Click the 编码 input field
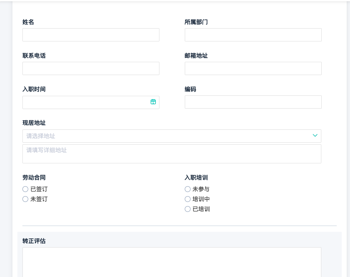Screen dimensions: 350x277 253,102
